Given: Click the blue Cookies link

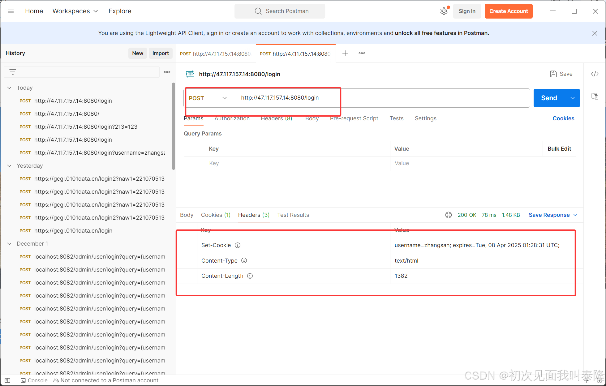Looking at the screenshot, I should (x=563, y=118).
